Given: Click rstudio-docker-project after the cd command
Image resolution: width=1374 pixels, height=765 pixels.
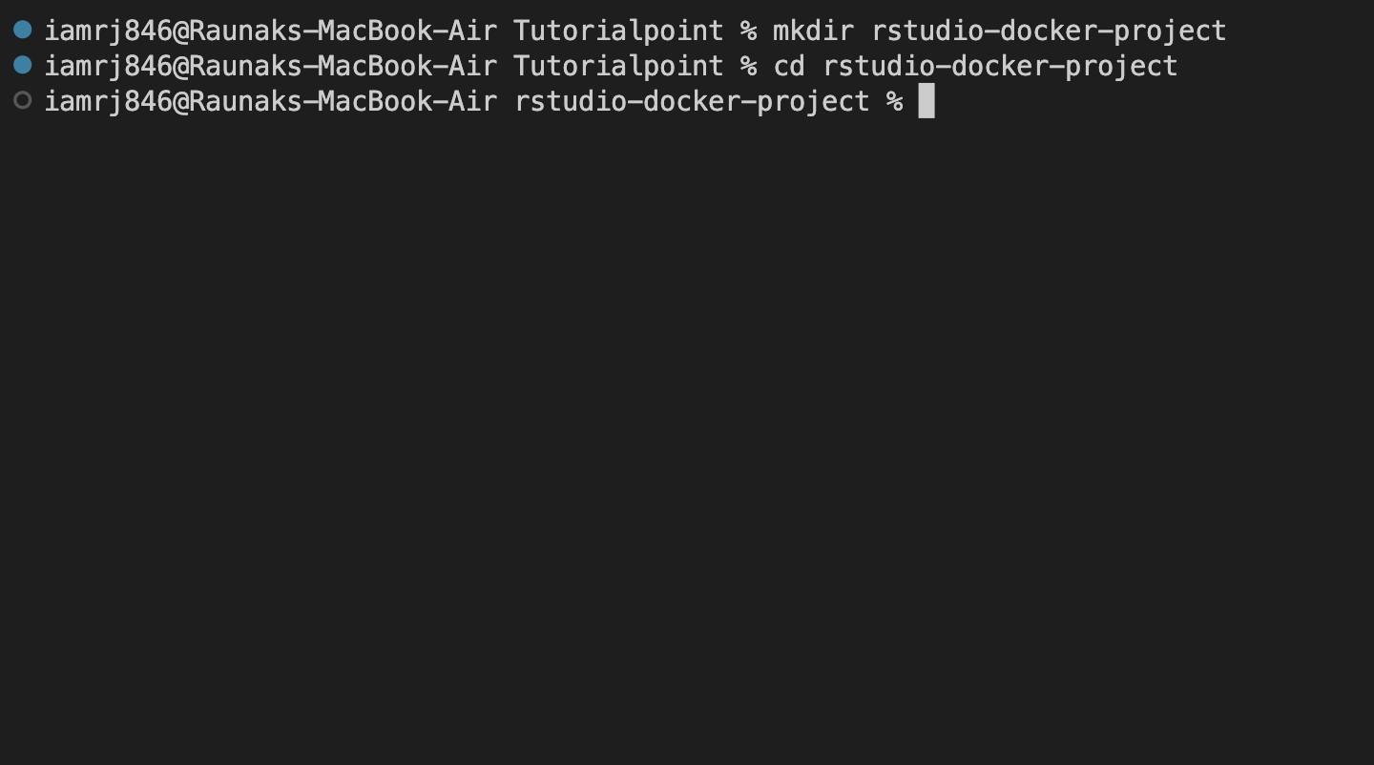Looking at the screenshot, I should [x=1000, y=66].
